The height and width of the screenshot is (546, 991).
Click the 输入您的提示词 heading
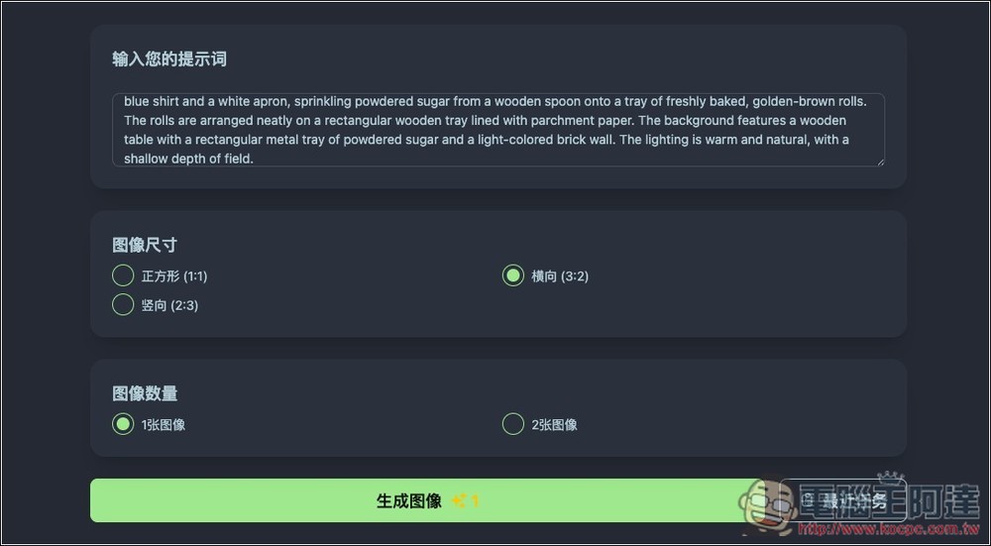[x=169, y=59]
